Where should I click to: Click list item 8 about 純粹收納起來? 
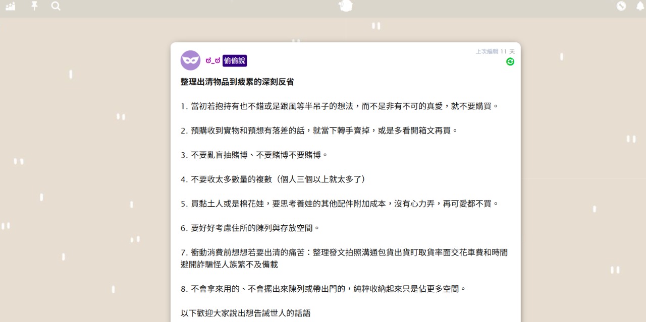[x=323, y=289]
